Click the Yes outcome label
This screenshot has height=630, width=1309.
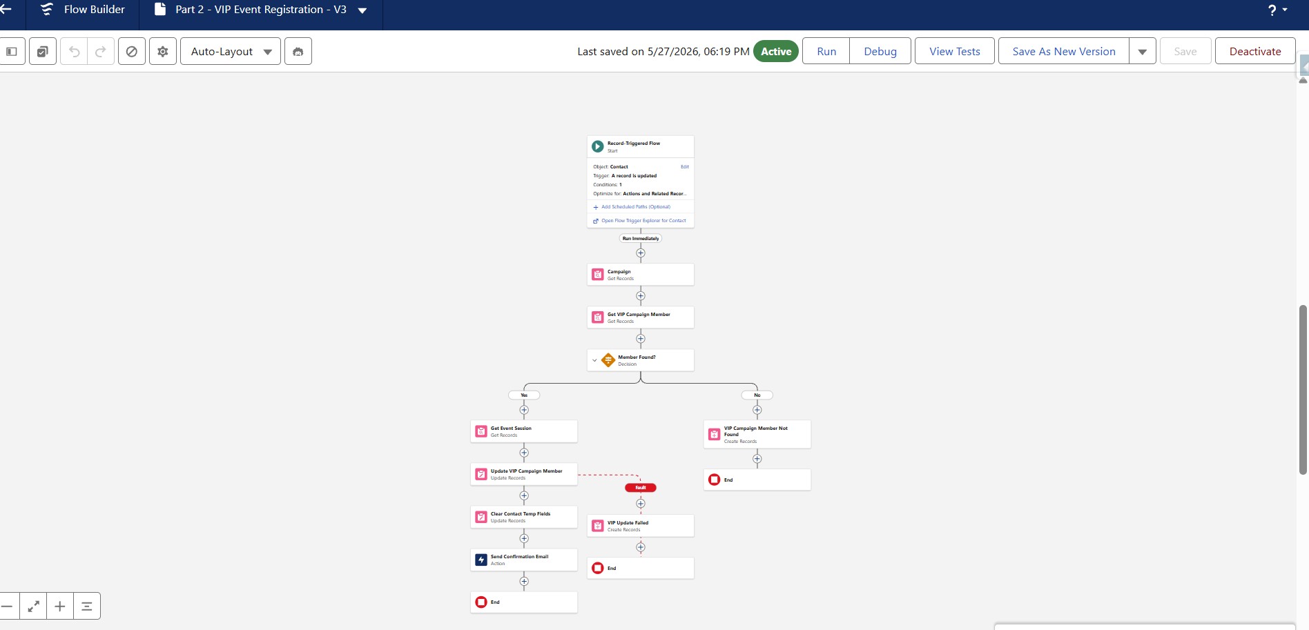click(524, 395)
